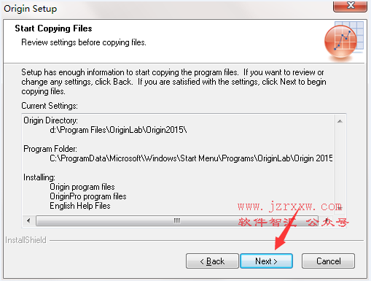Viewport: 371px width, 281px height.
Task: Click the Program Folder path under ProgramData
Action: 191,158
